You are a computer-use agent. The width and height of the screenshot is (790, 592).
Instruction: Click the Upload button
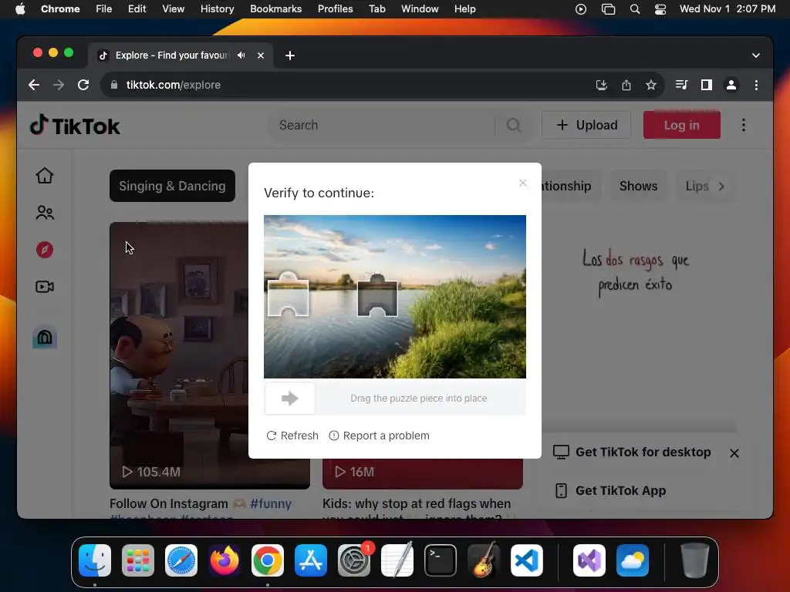click(x=586, y=125)
